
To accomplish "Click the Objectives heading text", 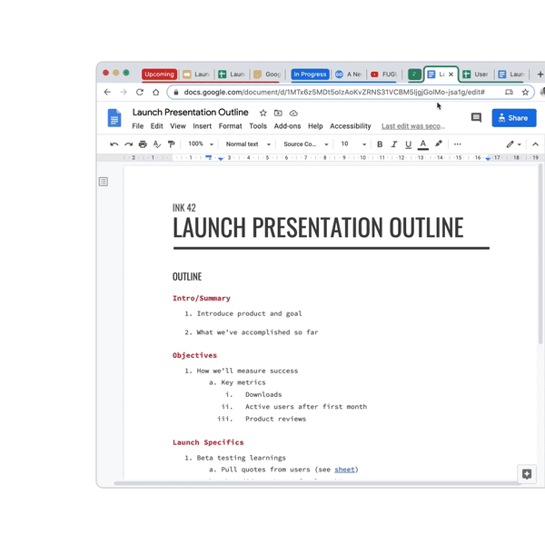I will pos(194,355).
